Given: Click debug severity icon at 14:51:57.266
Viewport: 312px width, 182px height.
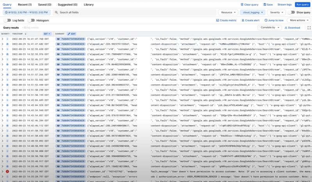Looking at the screenshot, I should pyautogui.click(x=7, y=75).
